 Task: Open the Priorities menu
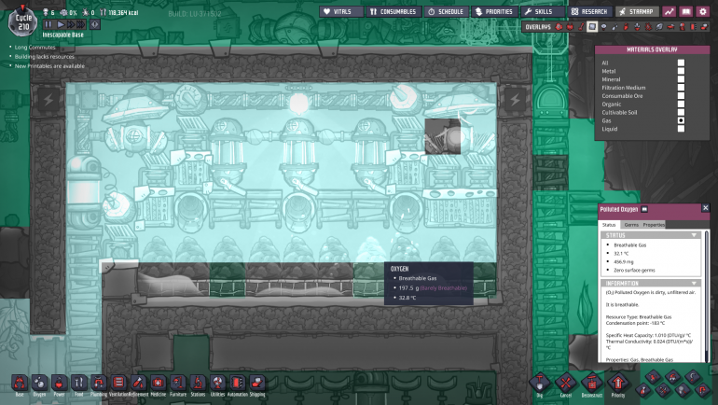tap(494, 11)
